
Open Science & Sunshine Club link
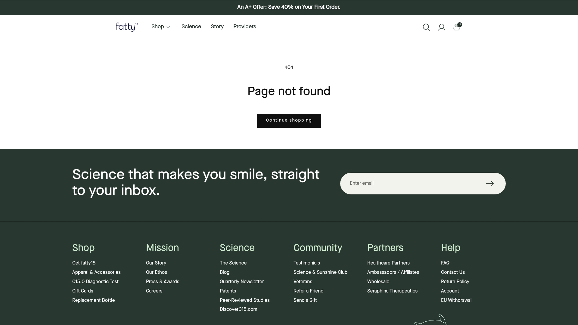320,272
